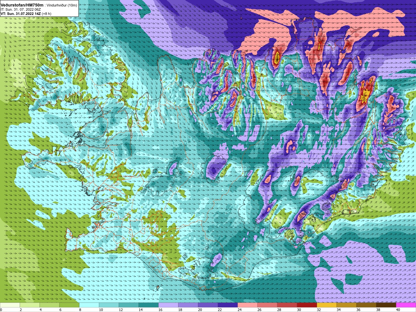This screenshot has height=312, width=416.
Task: Click the legend value 8
Action: 80,310
